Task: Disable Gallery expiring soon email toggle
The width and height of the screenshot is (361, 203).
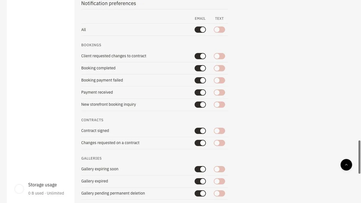Action: pyautogui.click(x=200, y=169)
